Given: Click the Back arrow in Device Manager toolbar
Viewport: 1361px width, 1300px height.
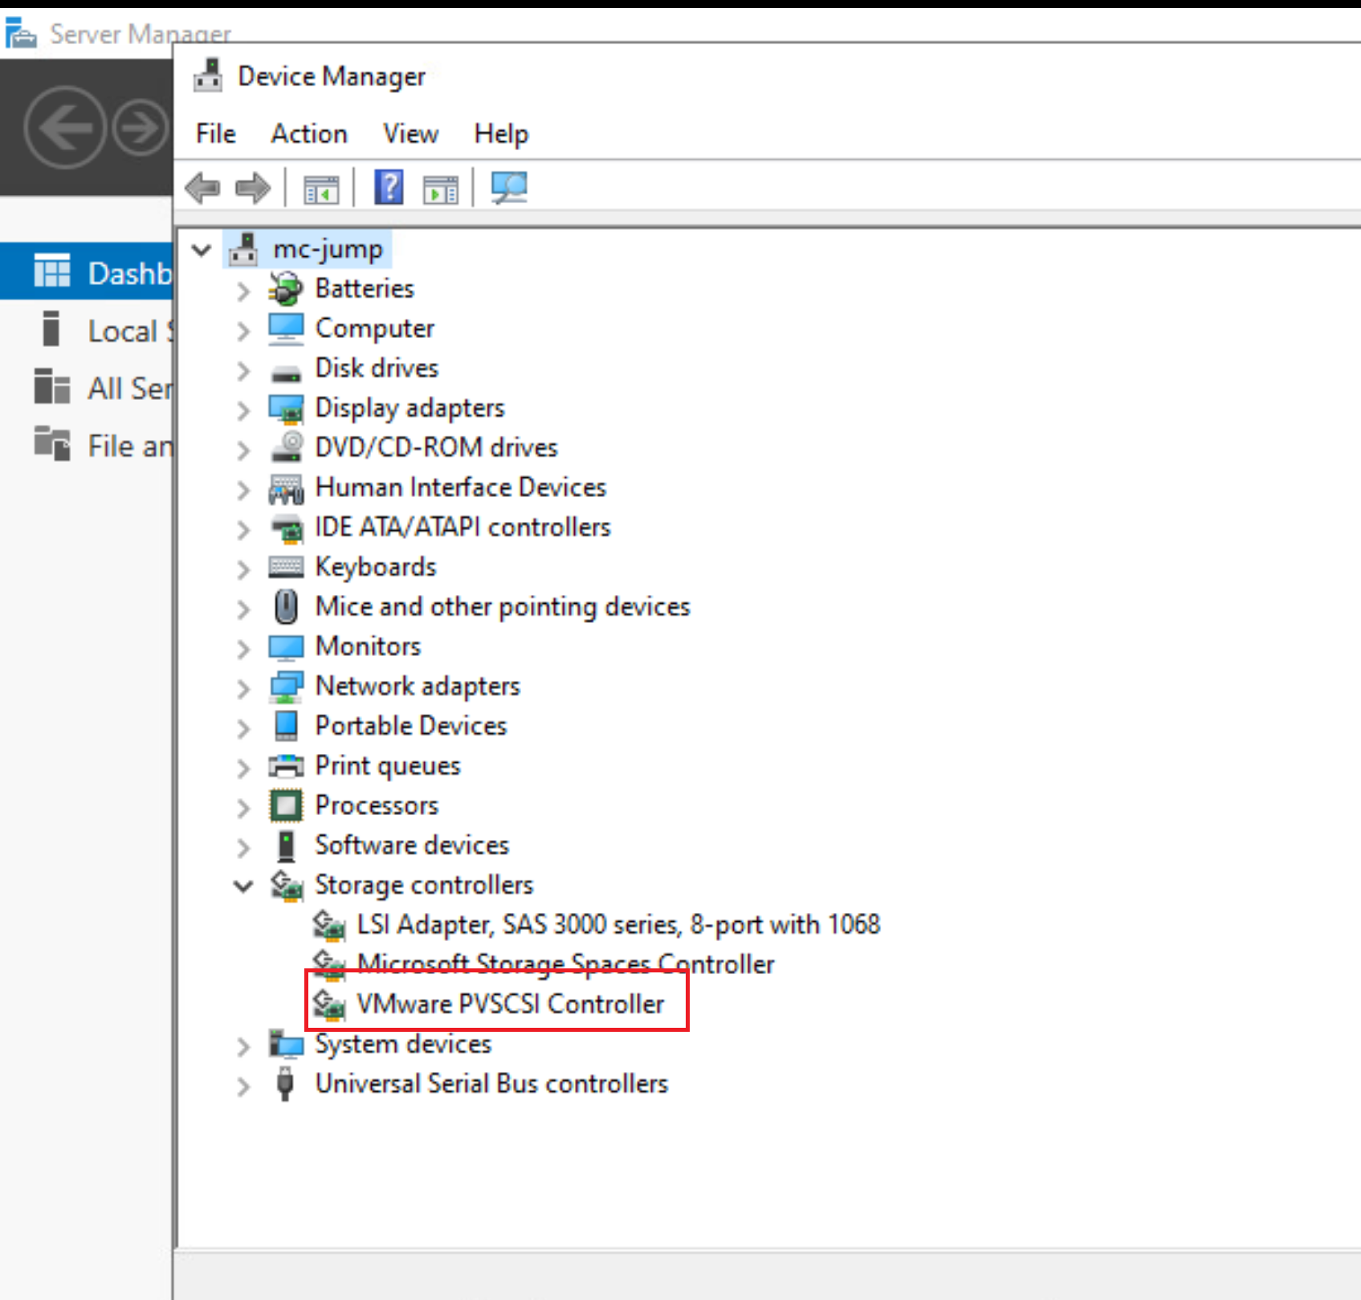Looking at the screenshot, I should [202, 189].
